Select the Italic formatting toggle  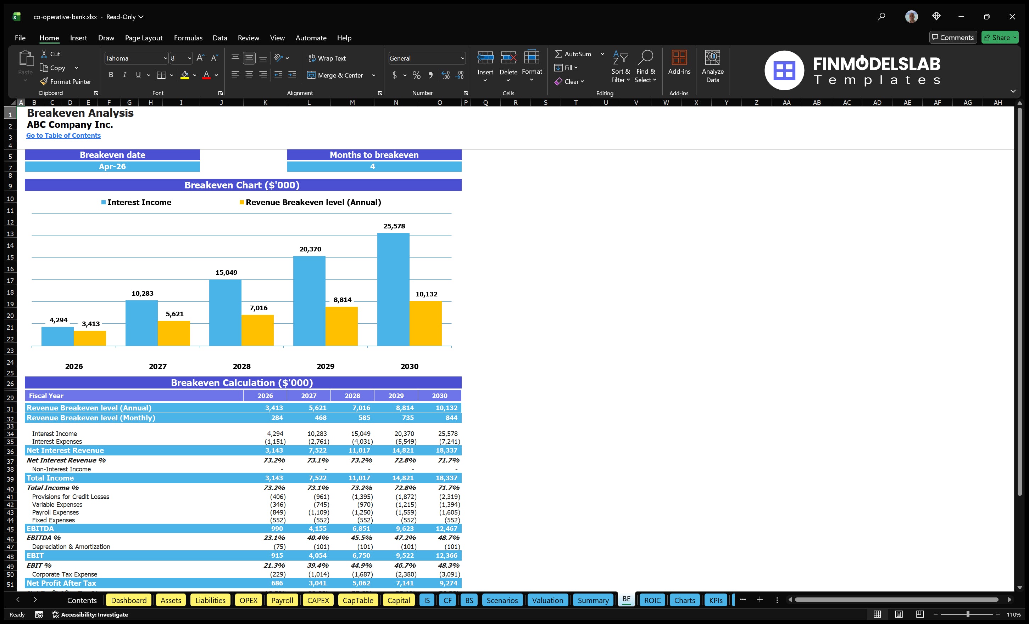[x=124, y=75]
